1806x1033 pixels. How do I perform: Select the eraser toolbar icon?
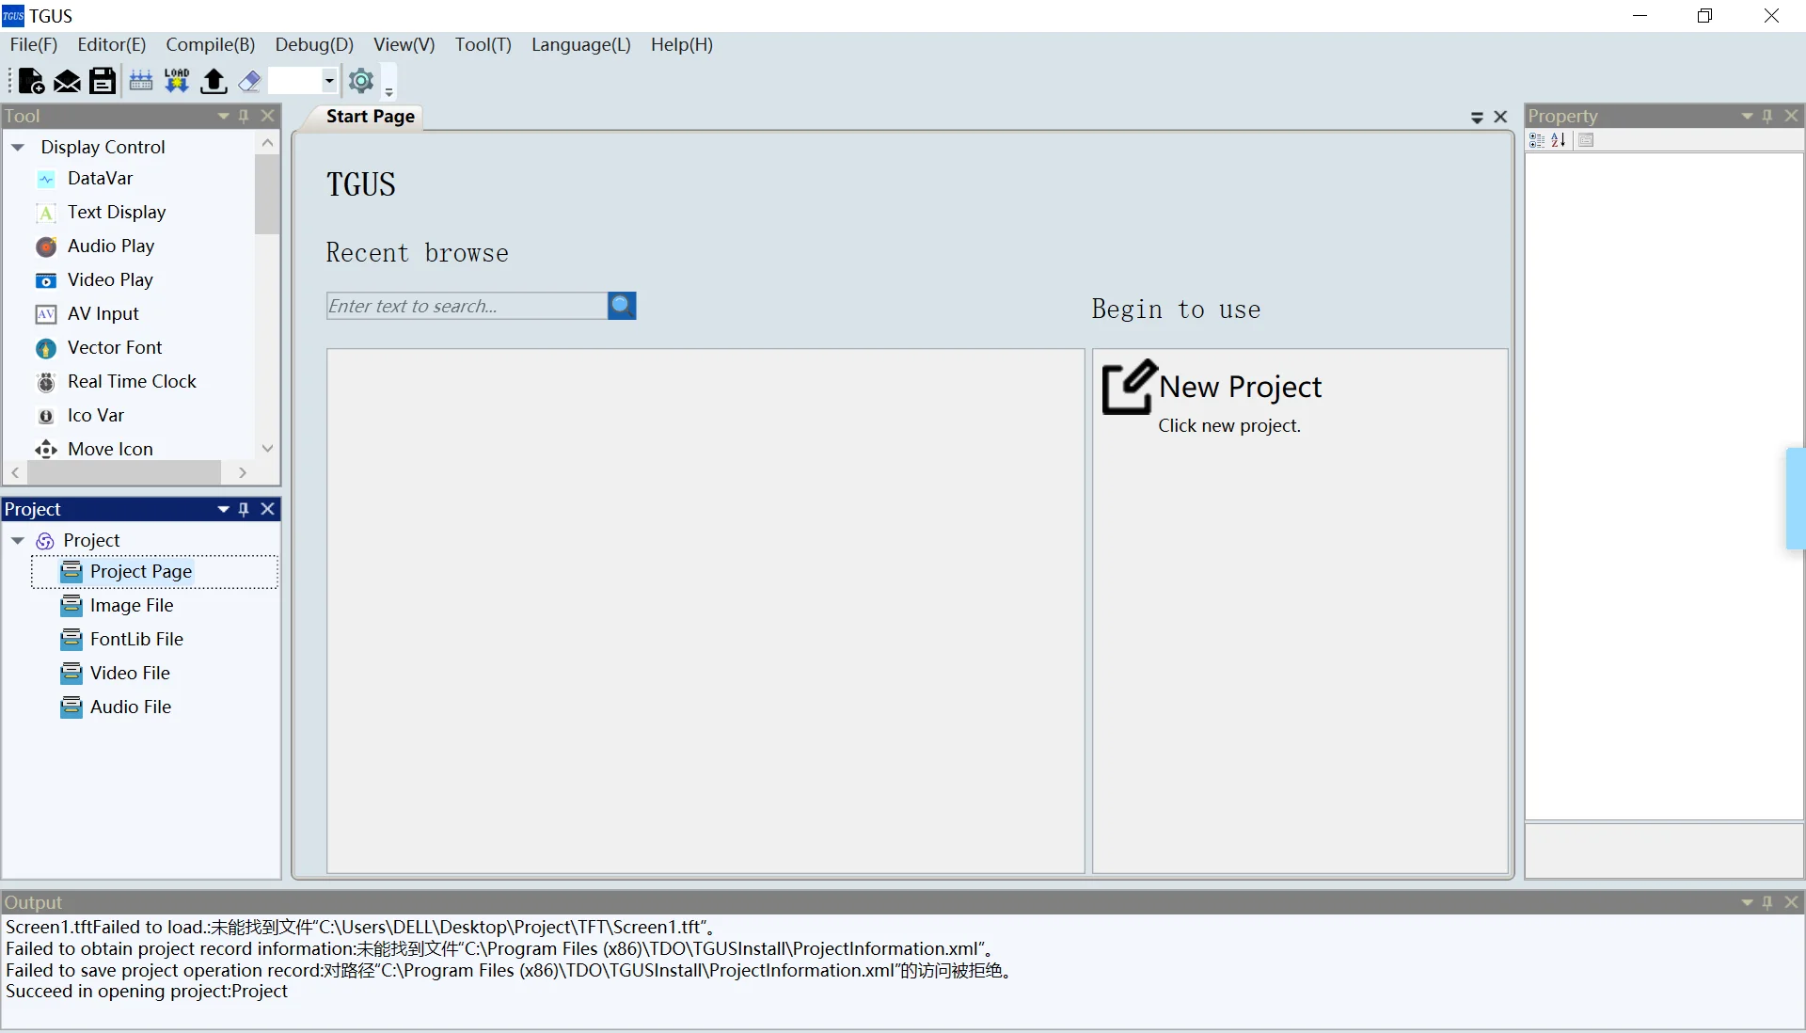click(249, 82)
